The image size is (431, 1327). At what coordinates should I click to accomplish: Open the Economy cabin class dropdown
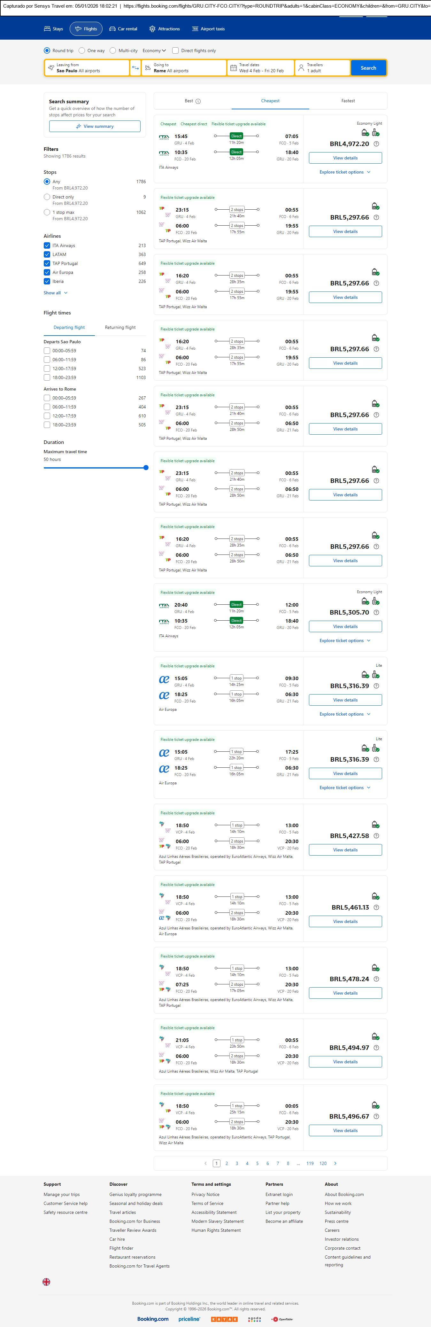[x=154, y=50]
